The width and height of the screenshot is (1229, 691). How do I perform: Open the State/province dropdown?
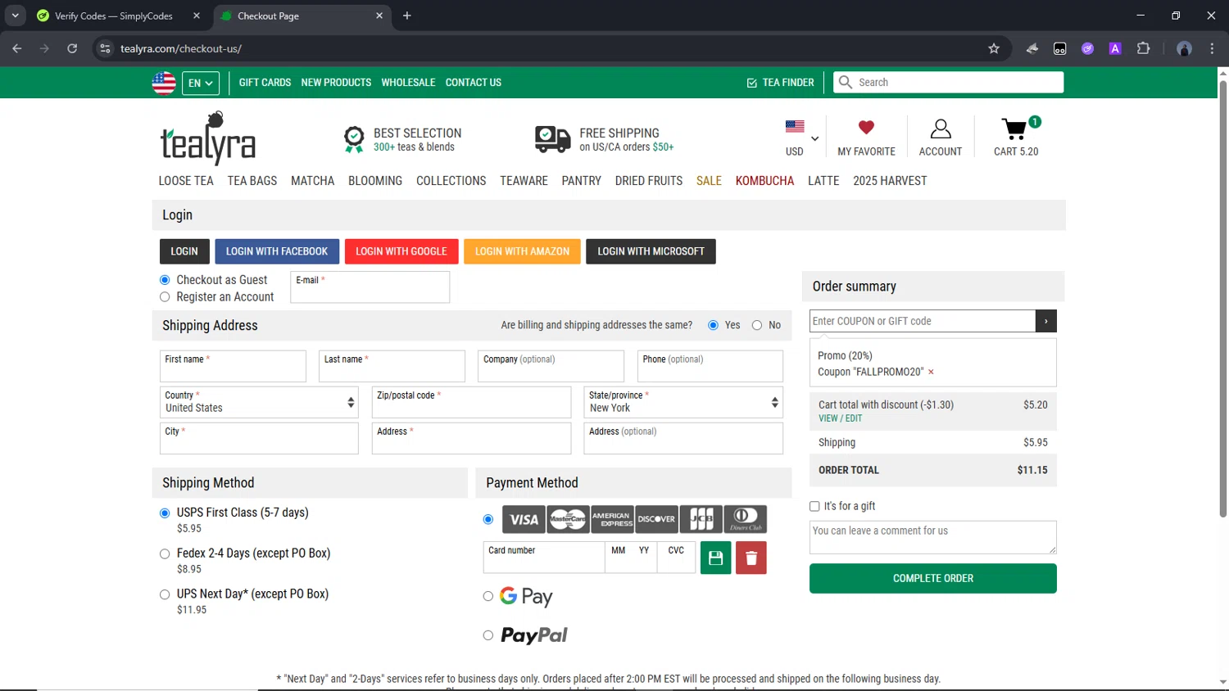(x=683, y=402)
